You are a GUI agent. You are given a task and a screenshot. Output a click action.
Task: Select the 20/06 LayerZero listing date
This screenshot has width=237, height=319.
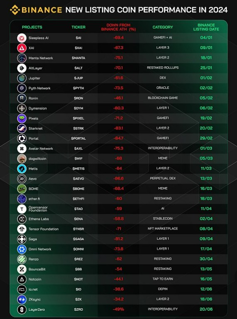(206, 309)
